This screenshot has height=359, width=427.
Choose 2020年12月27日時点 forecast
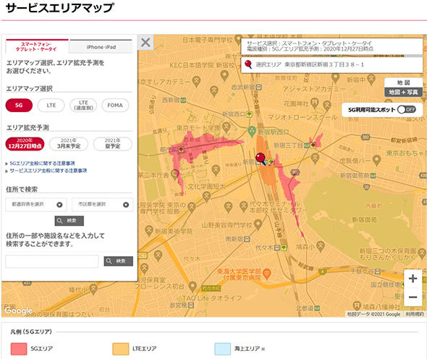(x=25, y=143)
